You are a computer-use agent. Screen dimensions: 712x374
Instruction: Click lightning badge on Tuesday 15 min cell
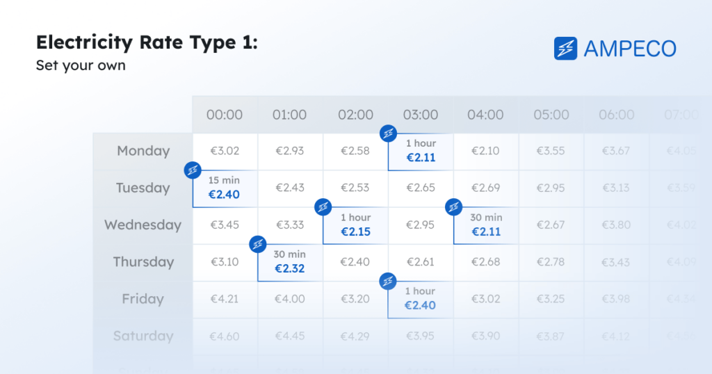pos(193,170)
